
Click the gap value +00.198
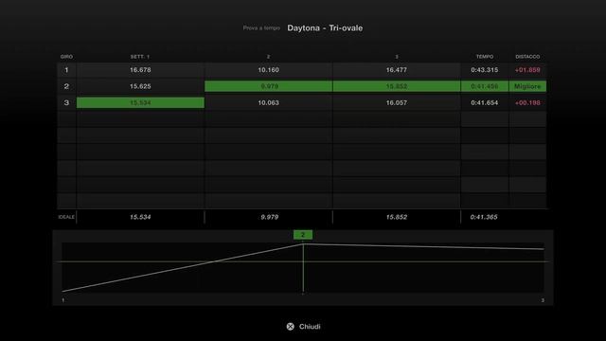coord(527,103)
